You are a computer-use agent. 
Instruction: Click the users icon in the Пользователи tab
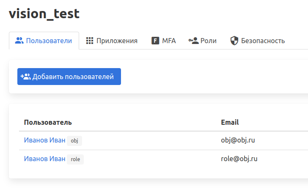[19, 41]
